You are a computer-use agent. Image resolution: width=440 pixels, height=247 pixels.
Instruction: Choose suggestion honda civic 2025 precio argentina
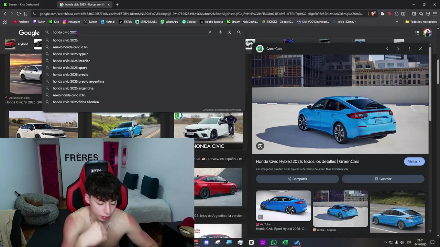coord(144,81)
